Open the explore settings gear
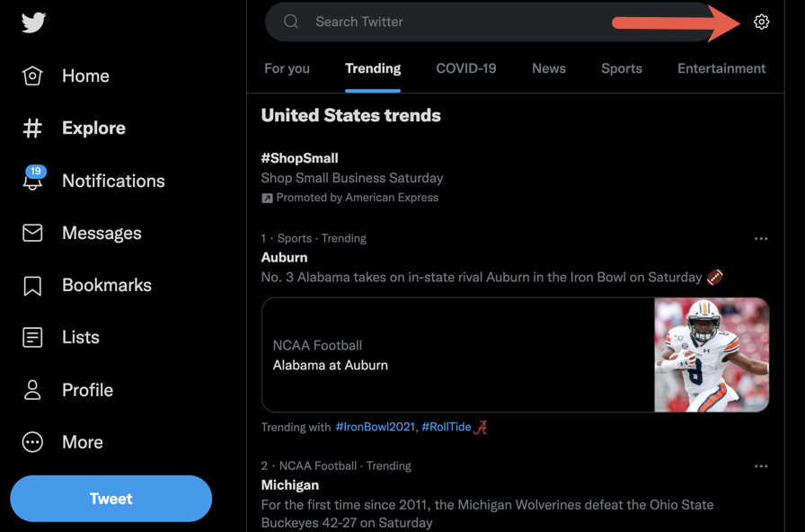 [x=761, y=22]
